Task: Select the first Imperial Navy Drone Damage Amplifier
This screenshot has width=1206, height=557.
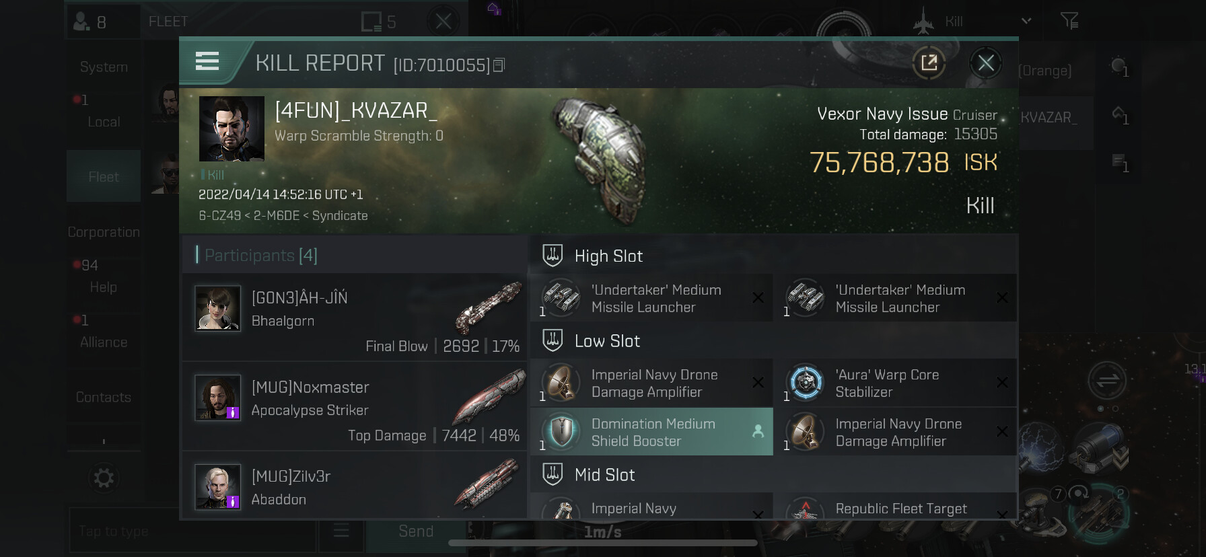Action: click(x=651, y=383)
